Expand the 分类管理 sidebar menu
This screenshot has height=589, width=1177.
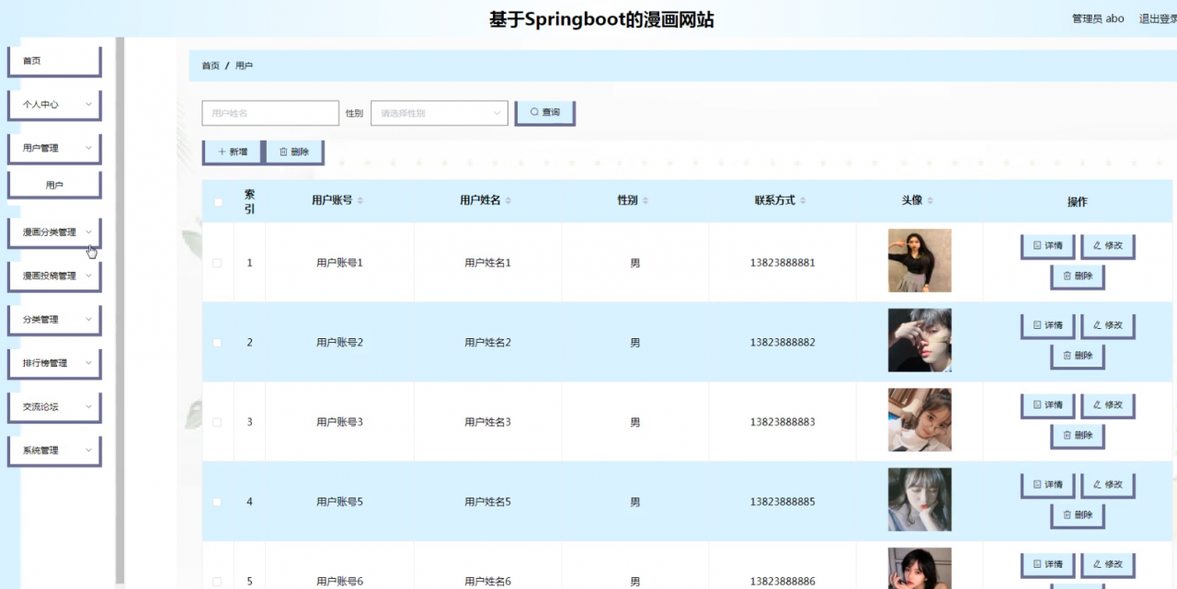coord(54,320)
